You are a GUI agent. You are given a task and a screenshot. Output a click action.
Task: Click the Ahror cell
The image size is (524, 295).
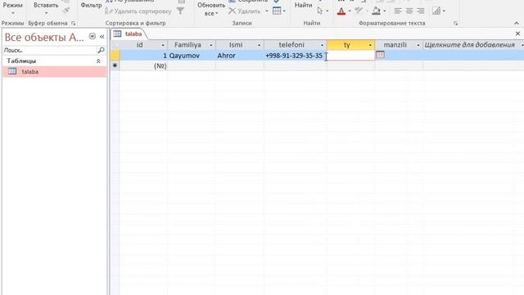tap(240, 56)
